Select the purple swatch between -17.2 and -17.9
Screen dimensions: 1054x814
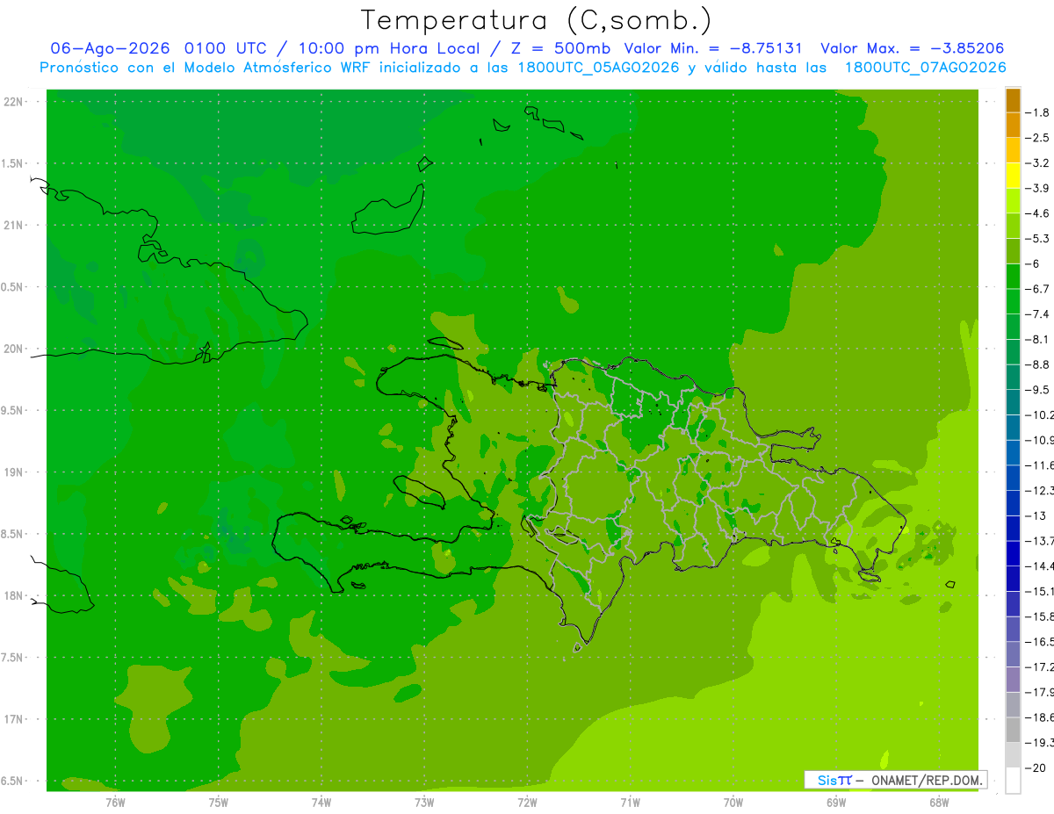[x=1013, y=680]
